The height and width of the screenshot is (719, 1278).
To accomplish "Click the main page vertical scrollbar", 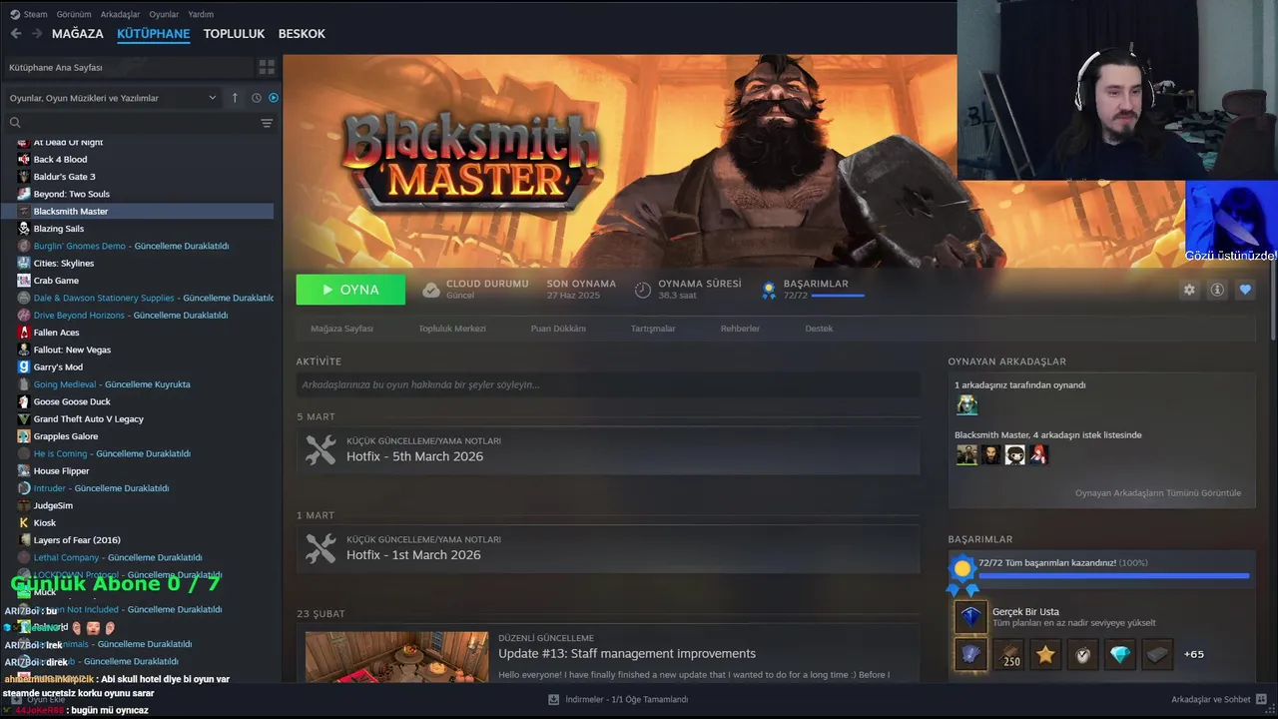I will pyautogui.click(x=1272, y=302).
